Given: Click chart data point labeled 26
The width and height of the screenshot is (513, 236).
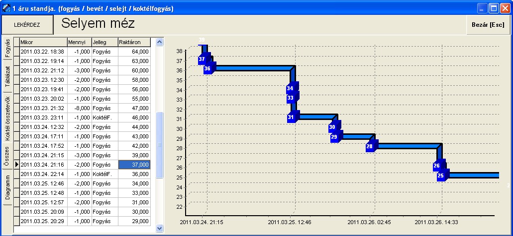Looking at the screenshot, I should tap(437, 166).
